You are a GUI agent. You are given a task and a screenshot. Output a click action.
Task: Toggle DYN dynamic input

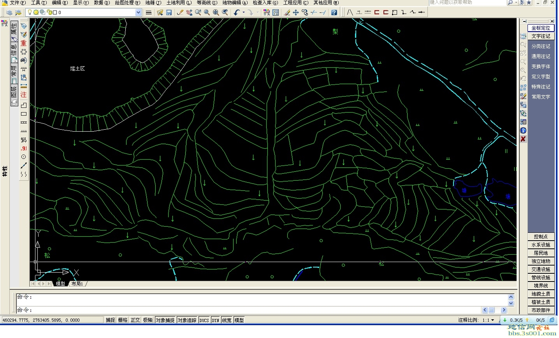(216, 320)
